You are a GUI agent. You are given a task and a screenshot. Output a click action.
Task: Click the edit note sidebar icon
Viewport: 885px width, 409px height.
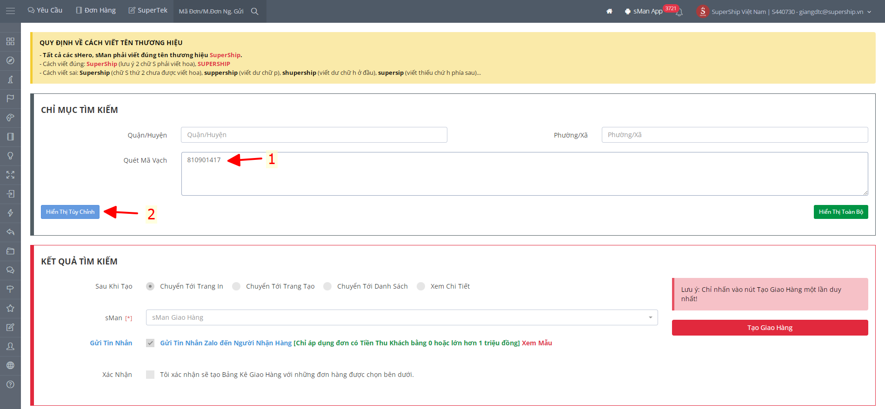click(x=10, y=327)
